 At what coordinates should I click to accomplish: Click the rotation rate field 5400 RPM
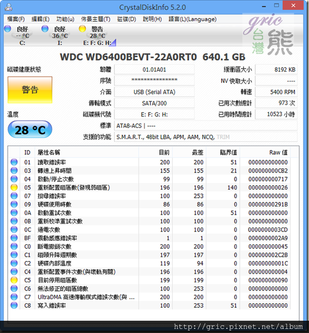click(x=276, y=92)
